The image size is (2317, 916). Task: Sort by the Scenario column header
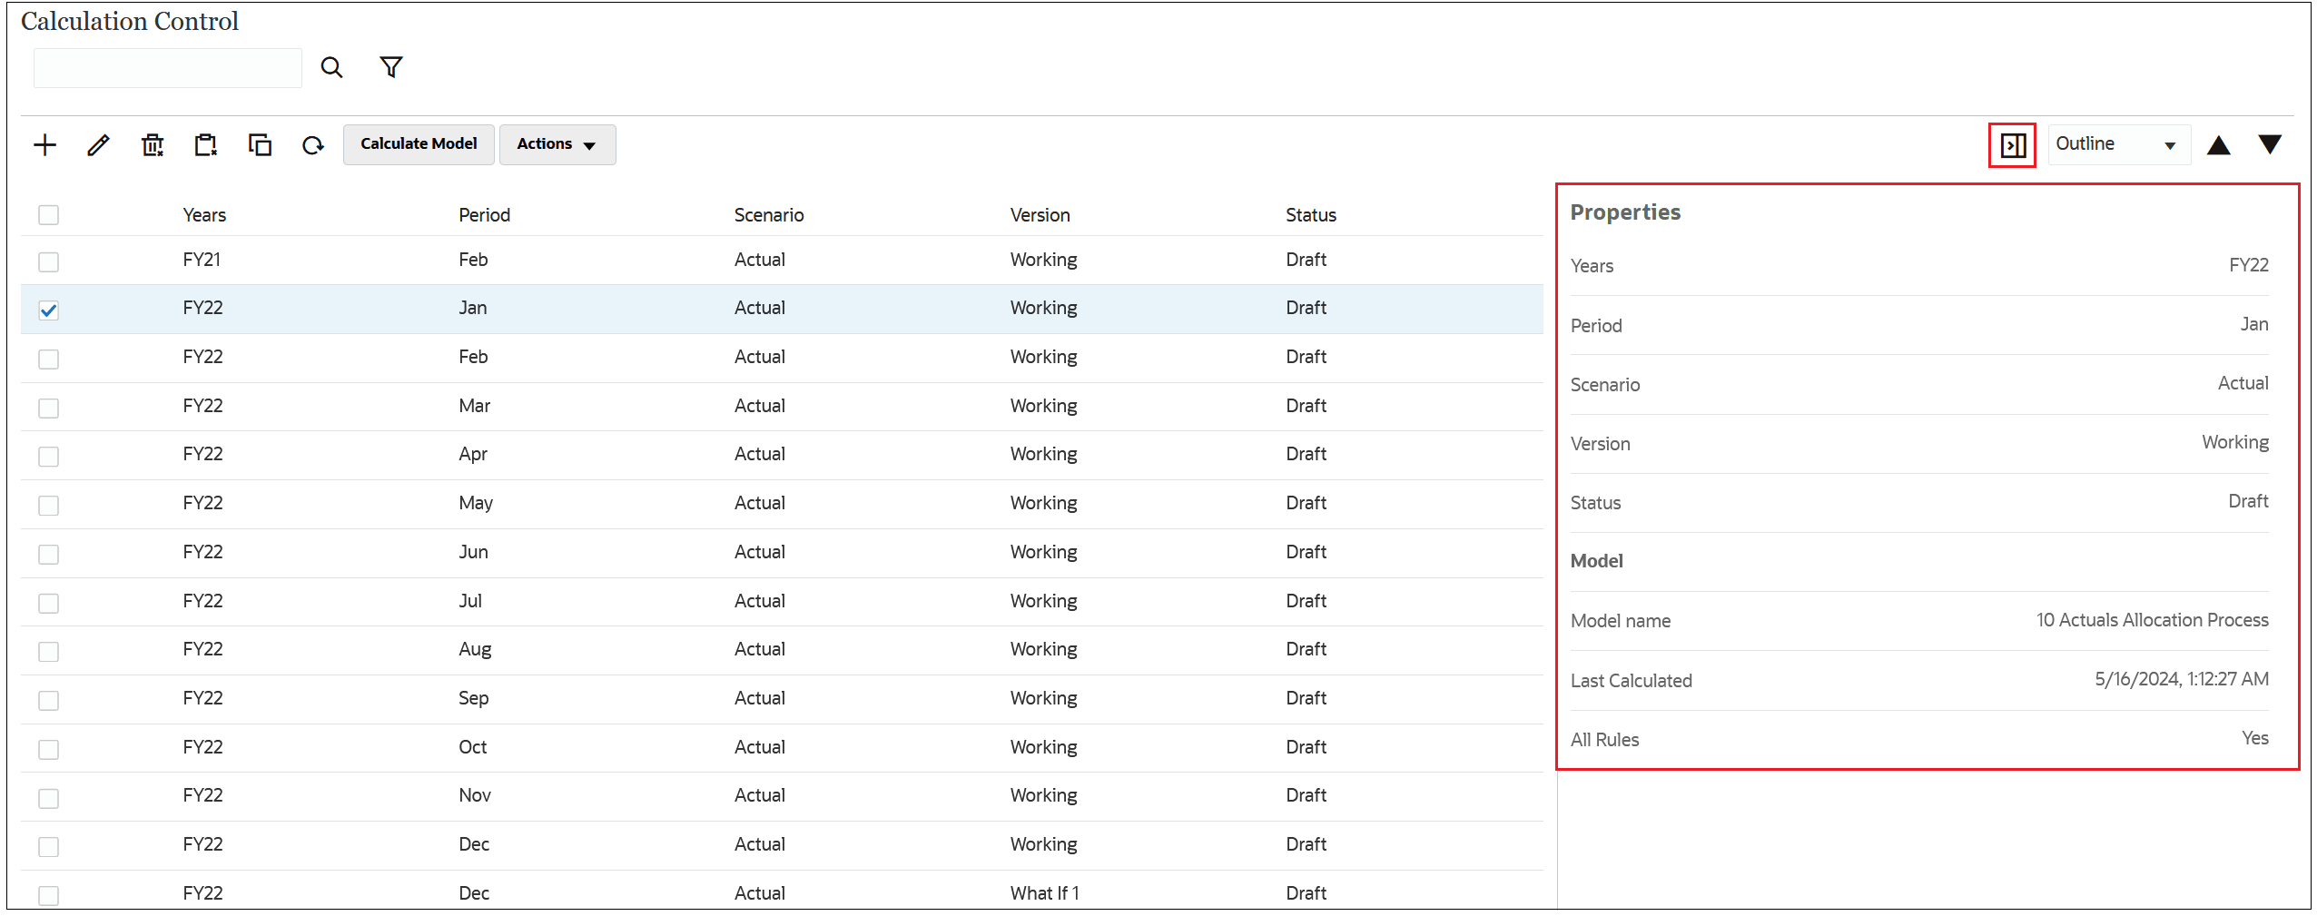768,214
